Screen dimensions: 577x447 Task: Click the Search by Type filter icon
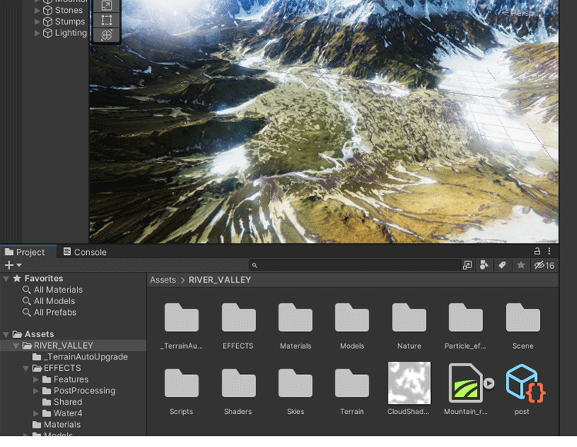484,265
